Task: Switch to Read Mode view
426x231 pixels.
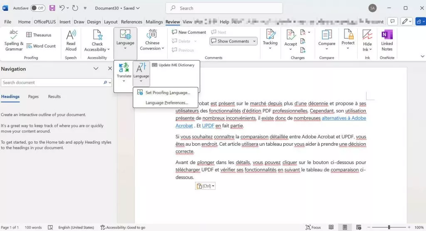Action: [331, 227]
